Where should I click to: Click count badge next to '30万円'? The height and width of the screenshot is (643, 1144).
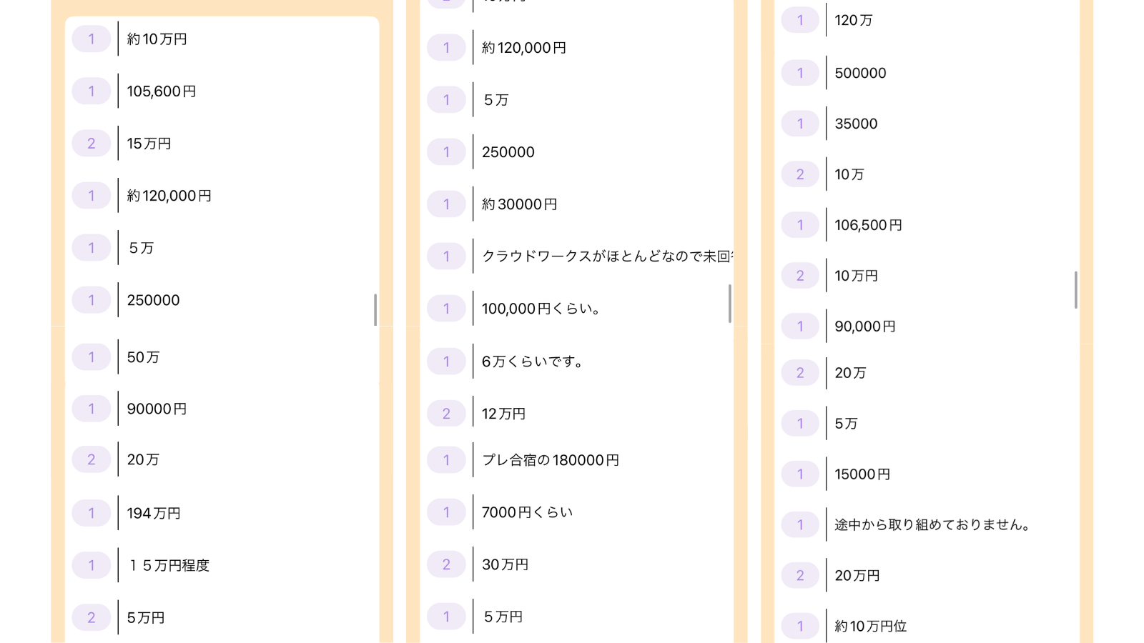(446, 564)
